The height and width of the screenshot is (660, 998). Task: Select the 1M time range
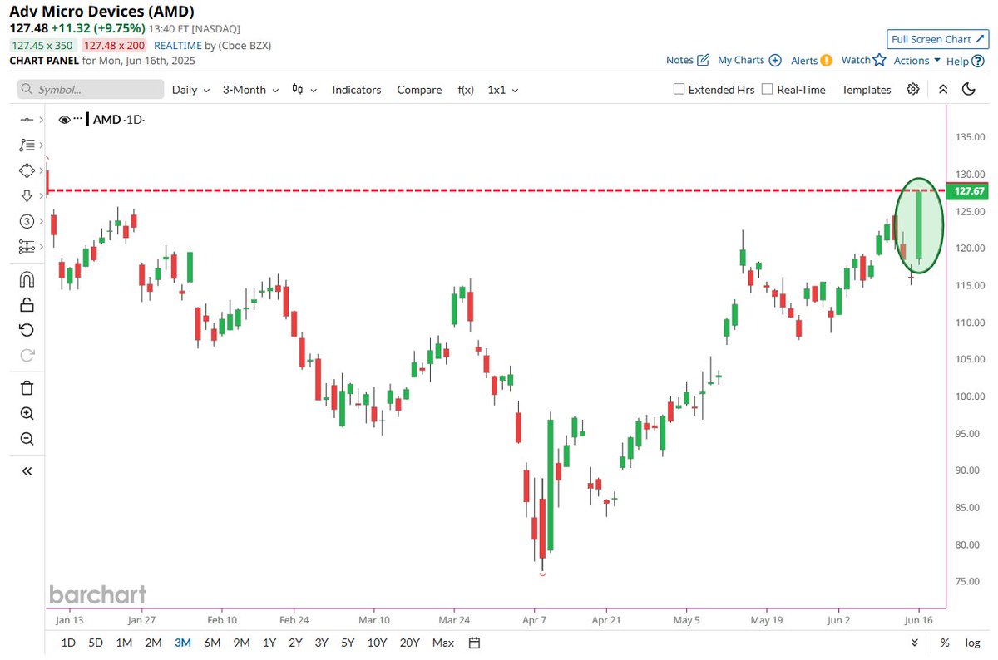click(x=124, y=643)
